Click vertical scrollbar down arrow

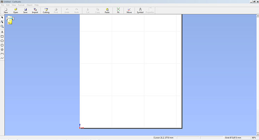pos(258,134)
